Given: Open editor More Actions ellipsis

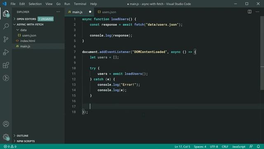Looking at the screenshot, I should click(x=257, y=12).
